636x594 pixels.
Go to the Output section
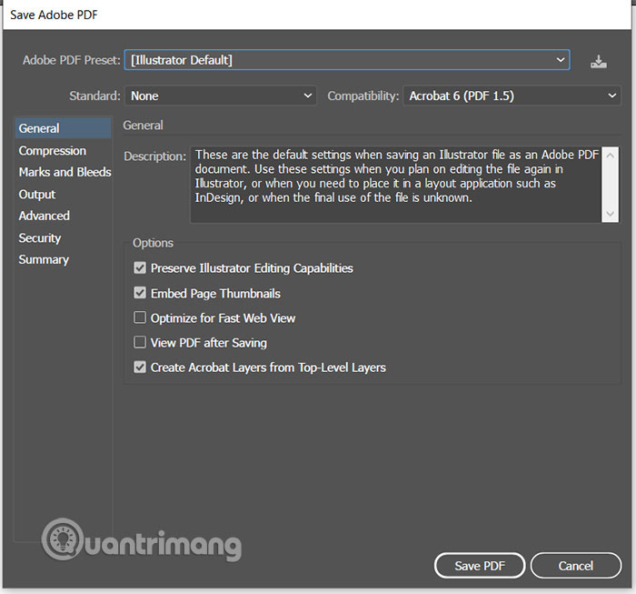[37, 195]
